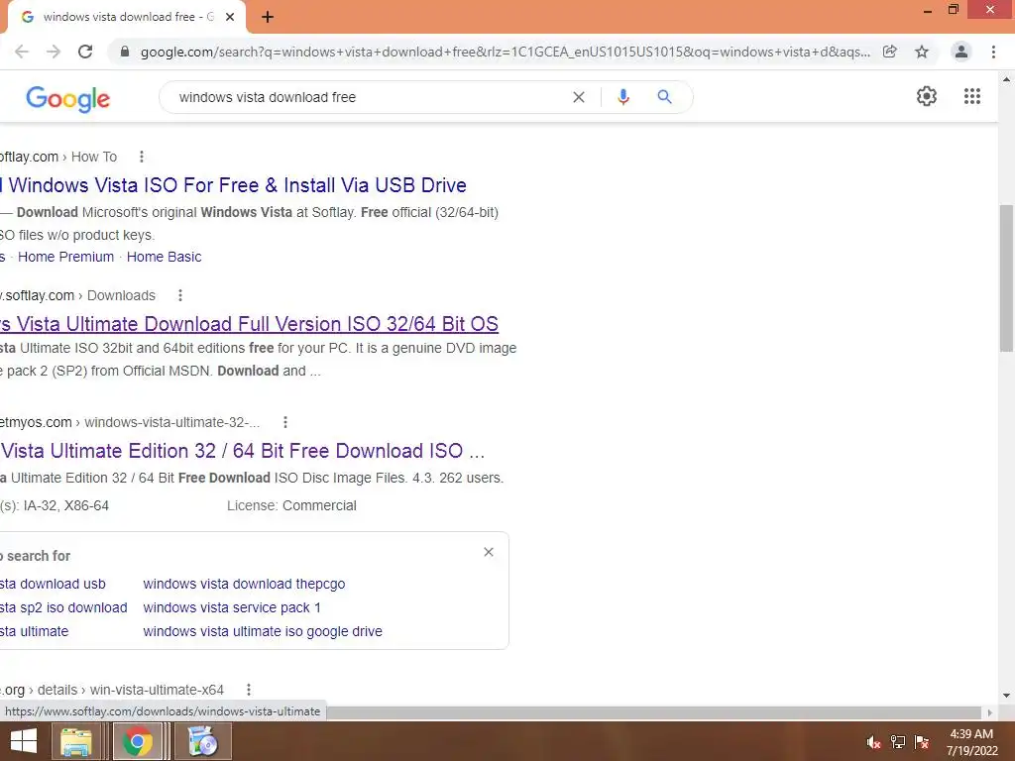Open the disc program on the taskbar

tap(202, 741)
